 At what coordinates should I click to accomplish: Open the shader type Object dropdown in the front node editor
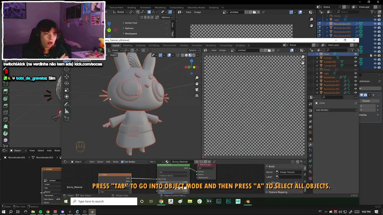tap(79, 162)
